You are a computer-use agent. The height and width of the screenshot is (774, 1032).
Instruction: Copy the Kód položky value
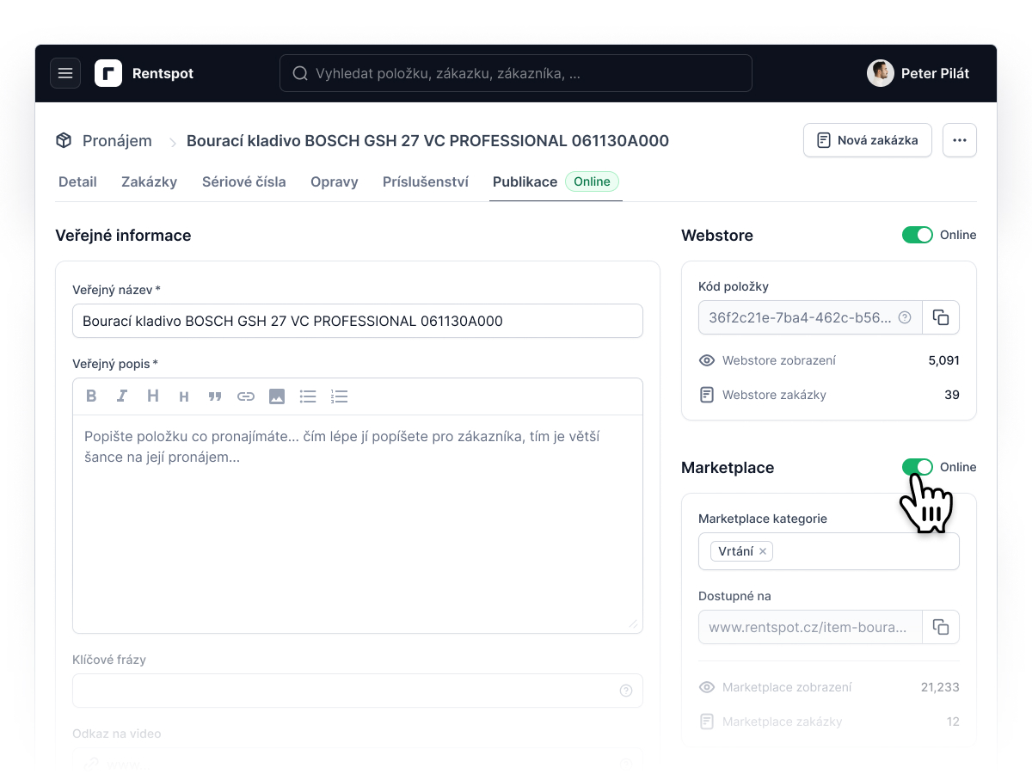coord(941,317)
